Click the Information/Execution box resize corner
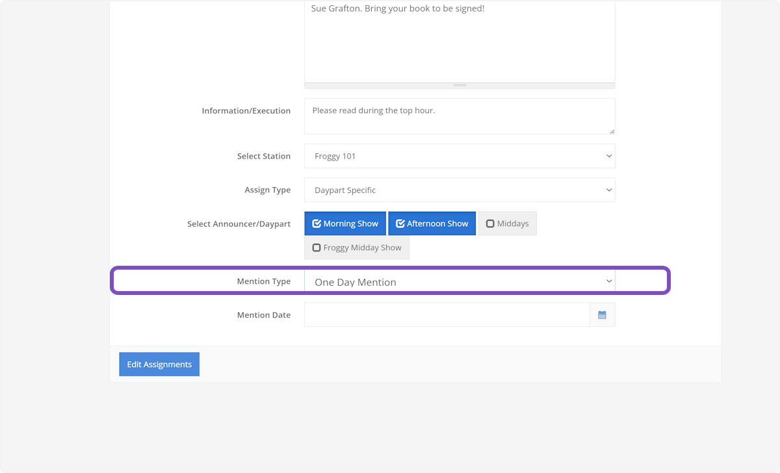The image size is (780, 473). pos(611,131)
